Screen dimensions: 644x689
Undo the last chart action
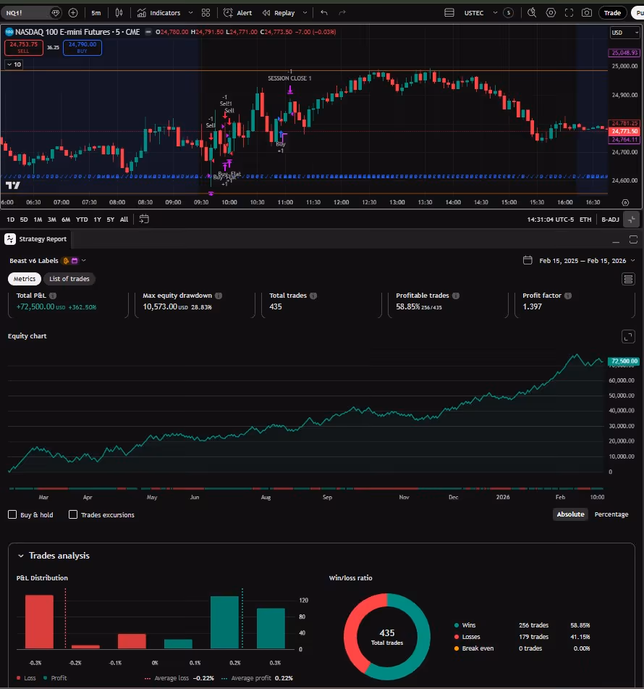click(x=324, y=13)
